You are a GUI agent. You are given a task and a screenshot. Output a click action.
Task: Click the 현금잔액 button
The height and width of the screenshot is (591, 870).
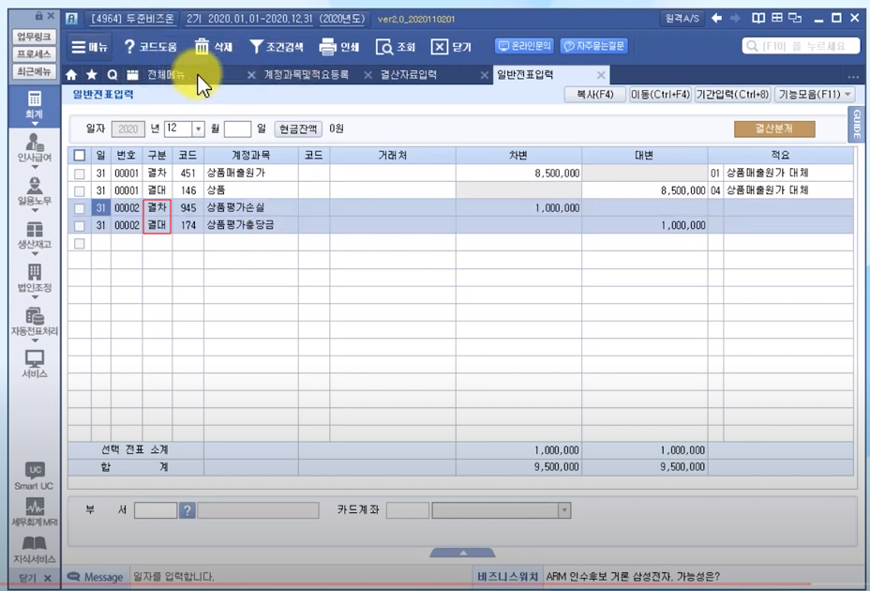pyautogui.click(x=298, y=129)
